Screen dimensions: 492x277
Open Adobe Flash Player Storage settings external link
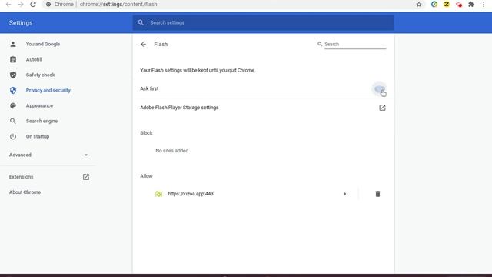[x=382, y=108]
